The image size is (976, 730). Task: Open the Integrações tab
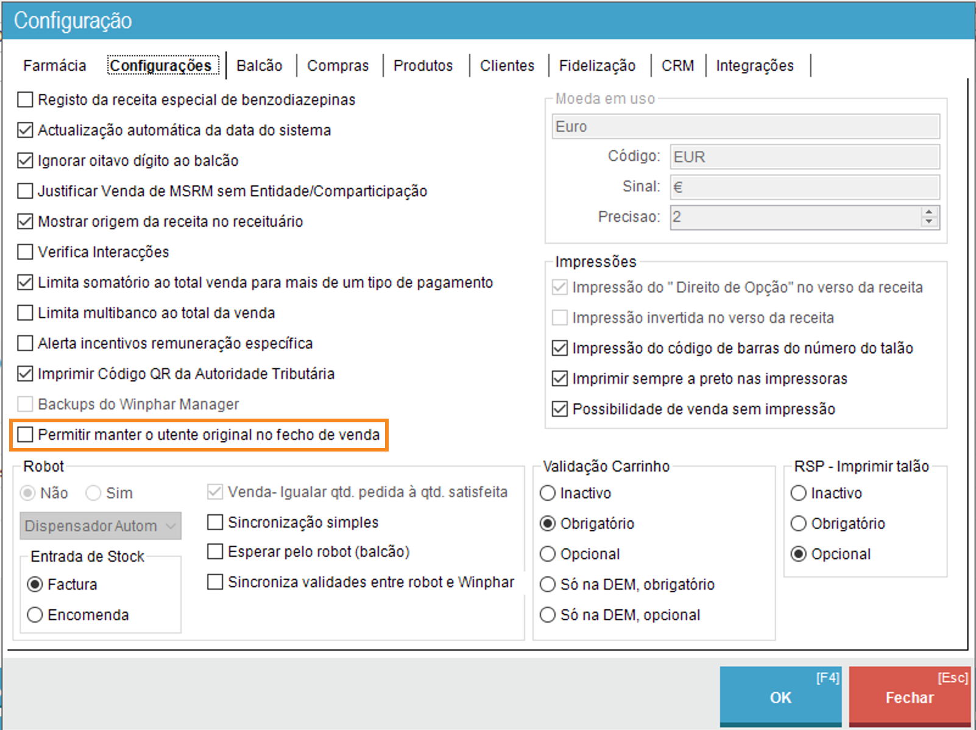(x=754, y=66)
